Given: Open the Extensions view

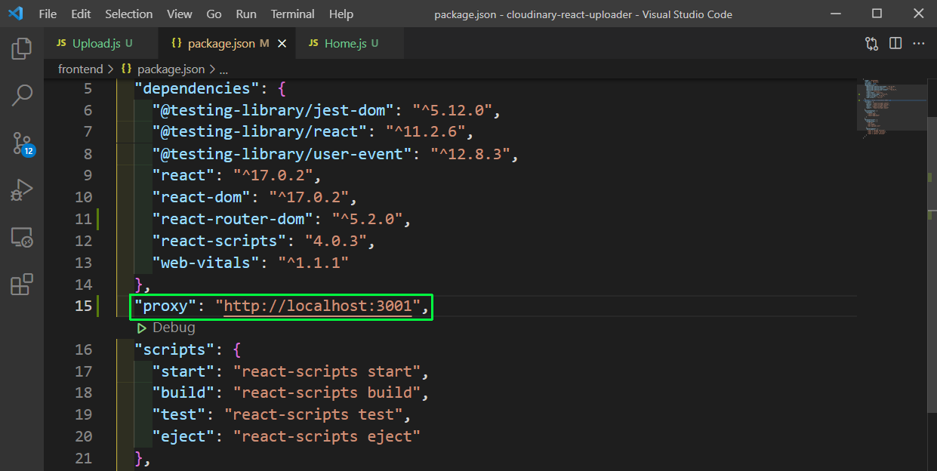Looking at the screenshot, I should pos(22,285).
